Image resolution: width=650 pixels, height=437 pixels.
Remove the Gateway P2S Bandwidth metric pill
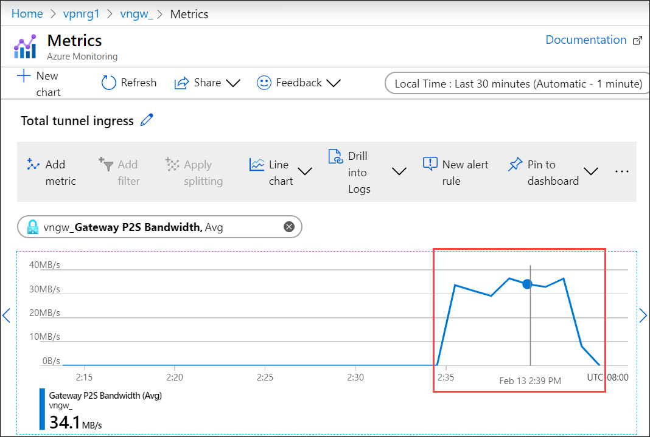[288, 226]
